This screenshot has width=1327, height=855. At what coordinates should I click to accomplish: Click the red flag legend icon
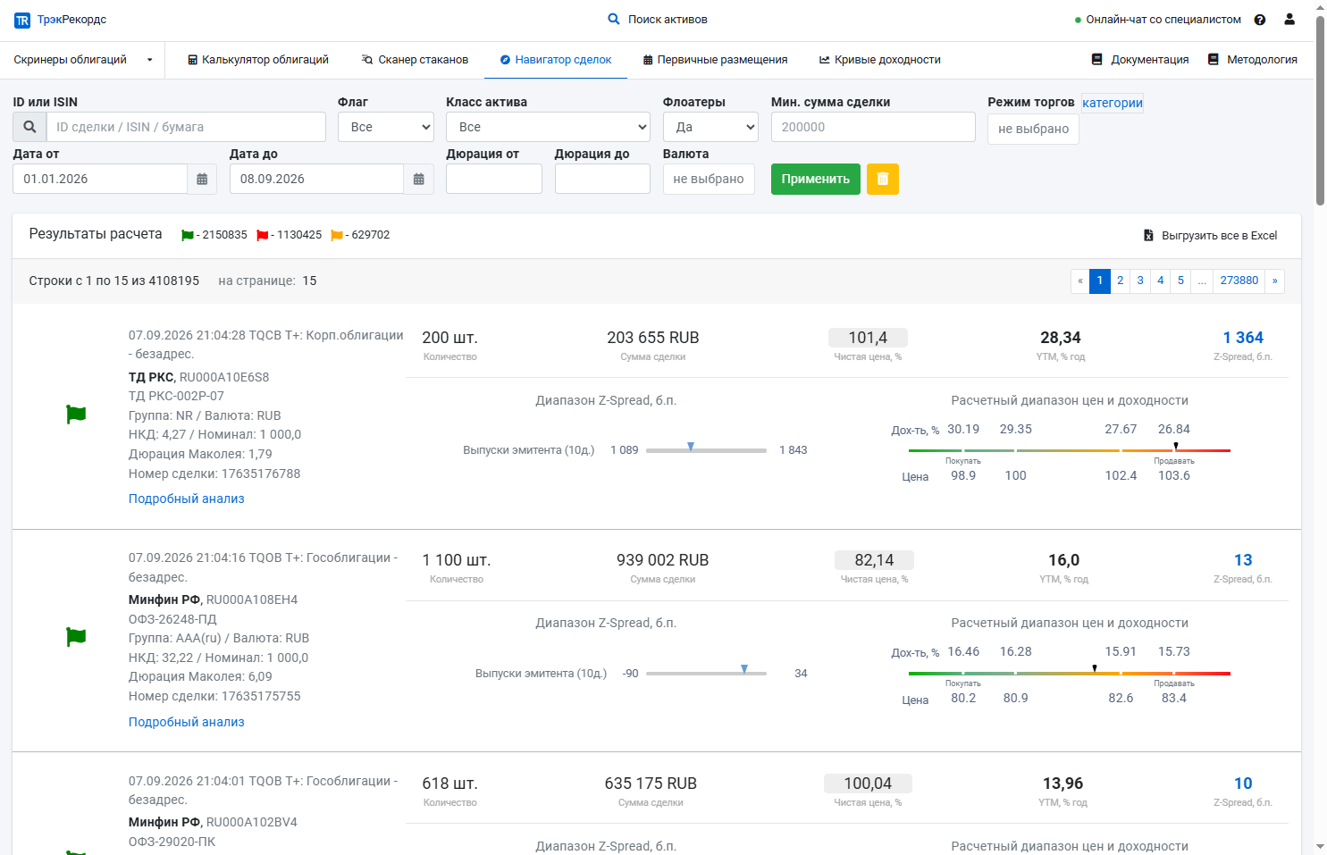(263, 235)
